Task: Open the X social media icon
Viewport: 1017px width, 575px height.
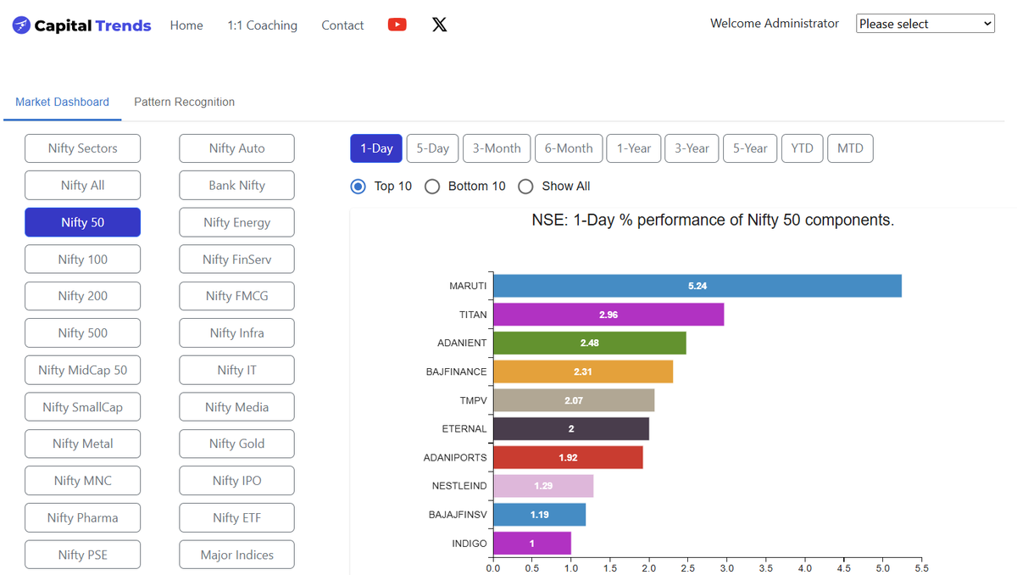Action: [439, 25]
